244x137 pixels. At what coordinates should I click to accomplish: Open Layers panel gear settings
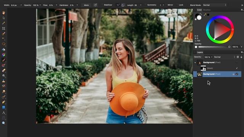click(238, 57)
